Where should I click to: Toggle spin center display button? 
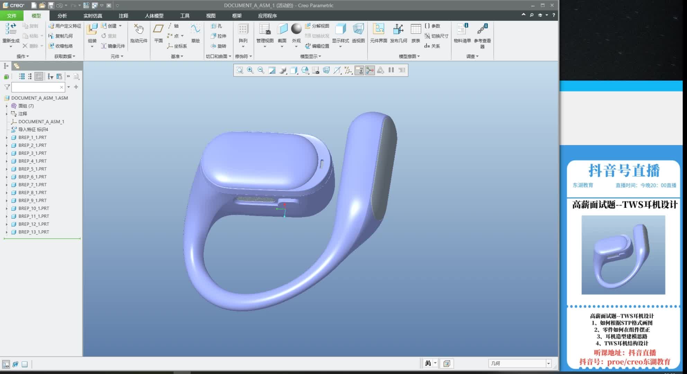tap(370, 70)
